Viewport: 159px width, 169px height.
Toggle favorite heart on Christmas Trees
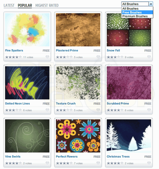[x=149, y=163]
